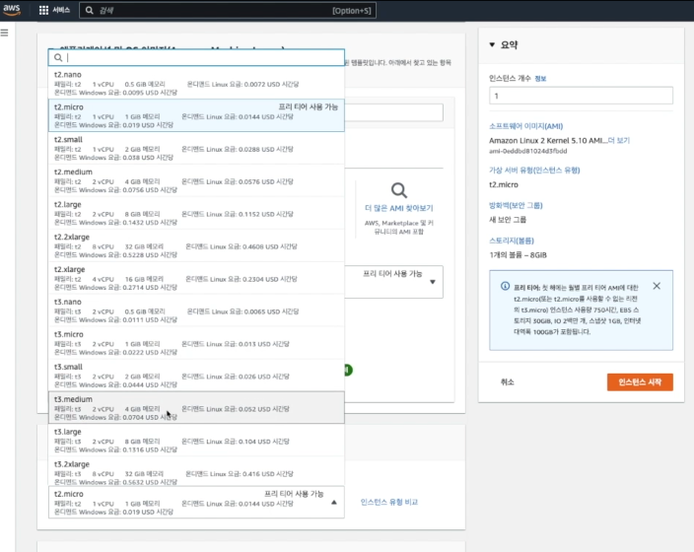Open the Services grid menu icon
Image resolution: width=694 pixels, height=552 pixels.
pyautogui.click(x=43, y=10)
